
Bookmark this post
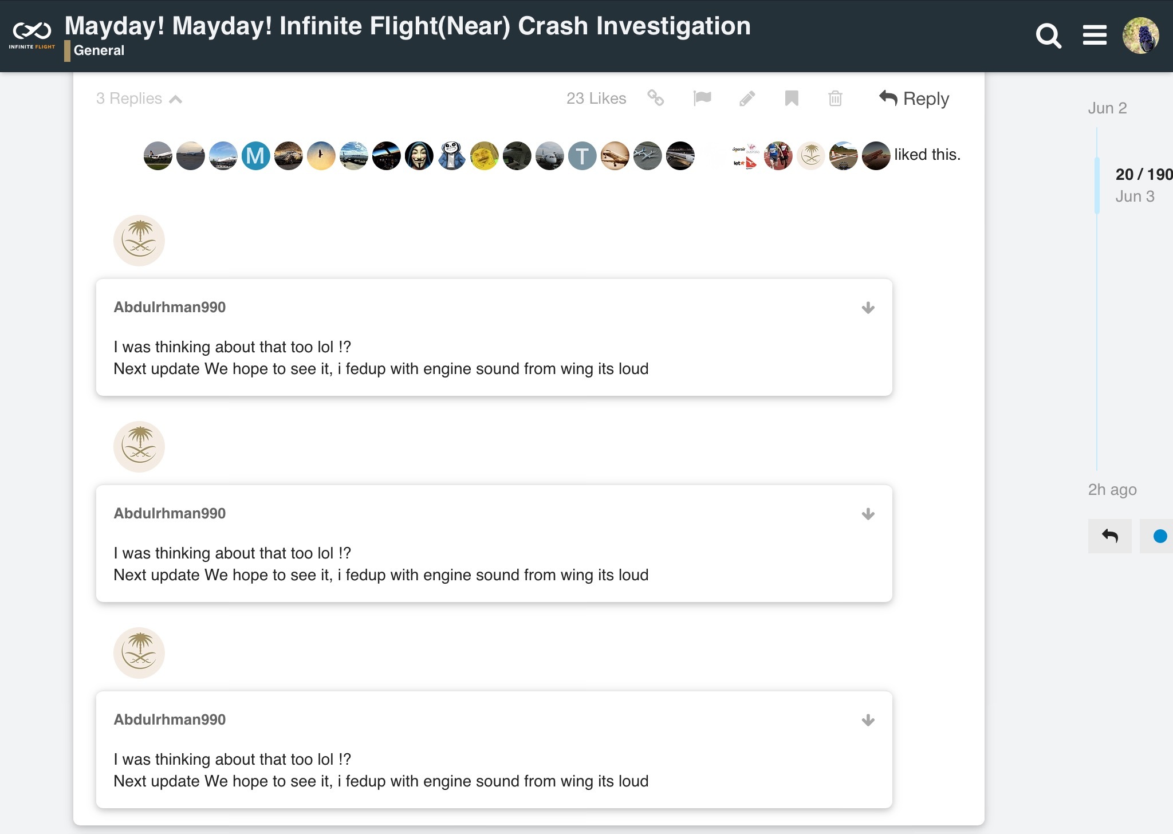tap(792, 99)
